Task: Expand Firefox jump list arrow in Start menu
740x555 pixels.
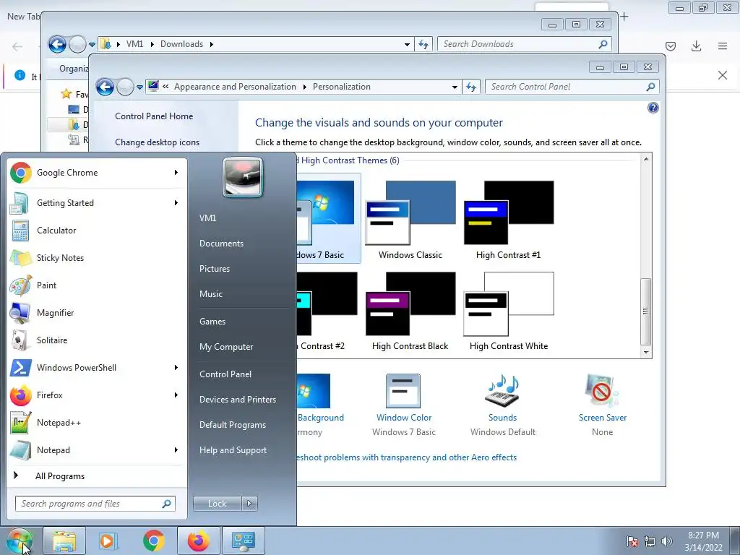Action: [176, 395]
